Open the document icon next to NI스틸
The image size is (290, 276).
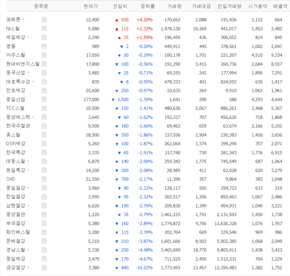point(44,28)
